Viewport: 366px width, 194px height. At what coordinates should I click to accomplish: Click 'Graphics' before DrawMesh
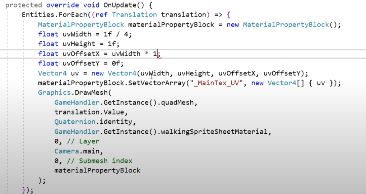point(54,93)
